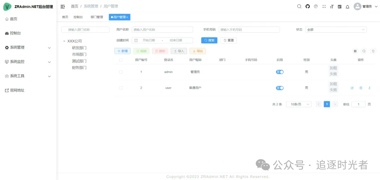Image resolution: width=380 pixels, height=180 pixels.
Task: Open the language switch icon
Action: (x=340, y=7)
